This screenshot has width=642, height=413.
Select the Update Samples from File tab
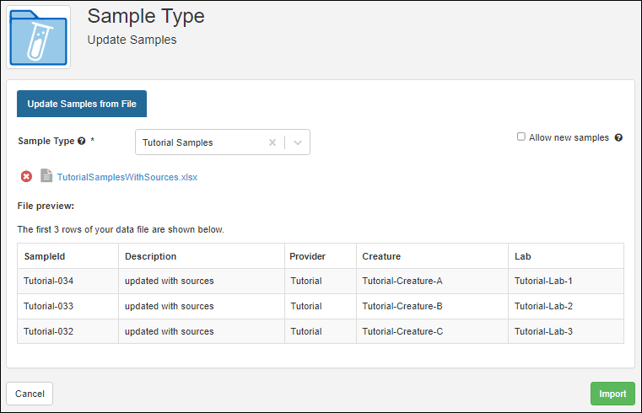(82, 104)
